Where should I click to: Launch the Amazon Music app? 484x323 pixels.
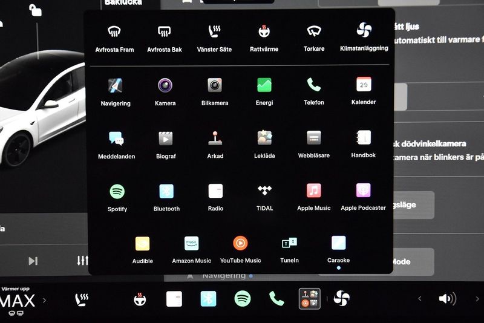(x=191, y=250)
